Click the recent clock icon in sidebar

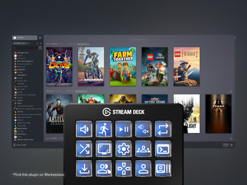pos(37,43)
